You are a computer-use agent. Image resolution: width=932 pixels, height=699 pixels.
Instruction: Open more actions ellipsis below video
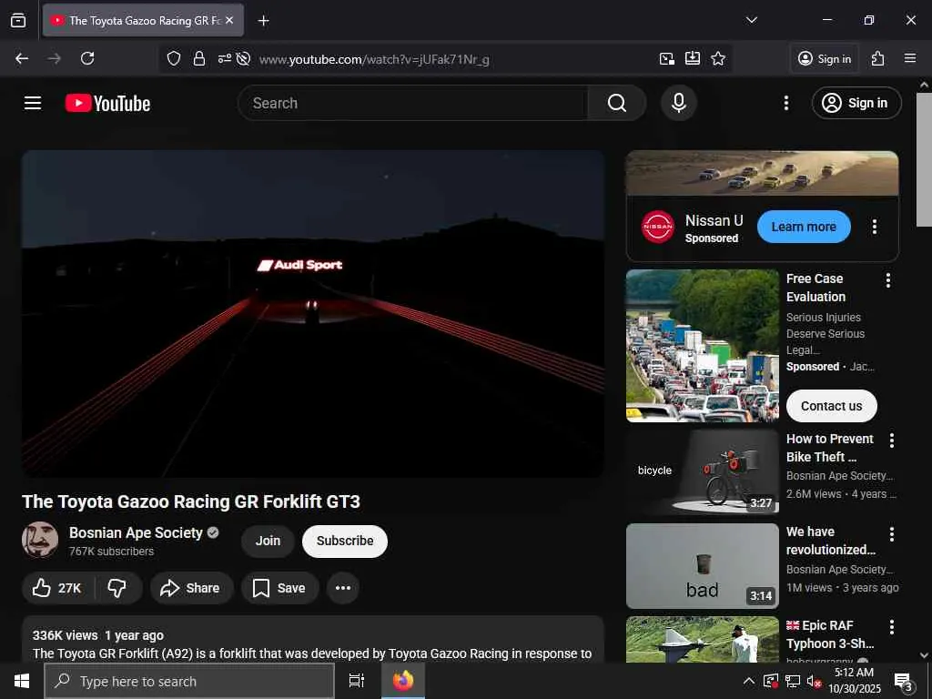click(343, 588)
